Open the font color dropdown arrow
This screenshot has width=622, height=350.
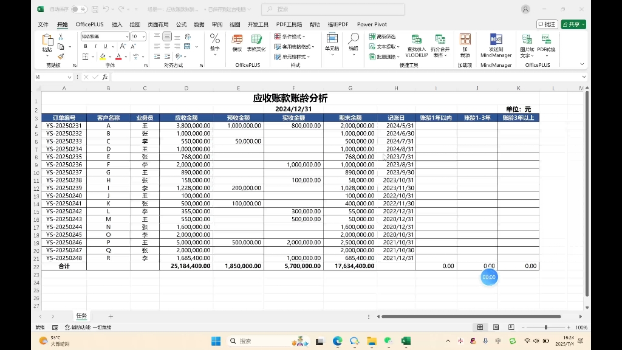[x=126, y=57]
